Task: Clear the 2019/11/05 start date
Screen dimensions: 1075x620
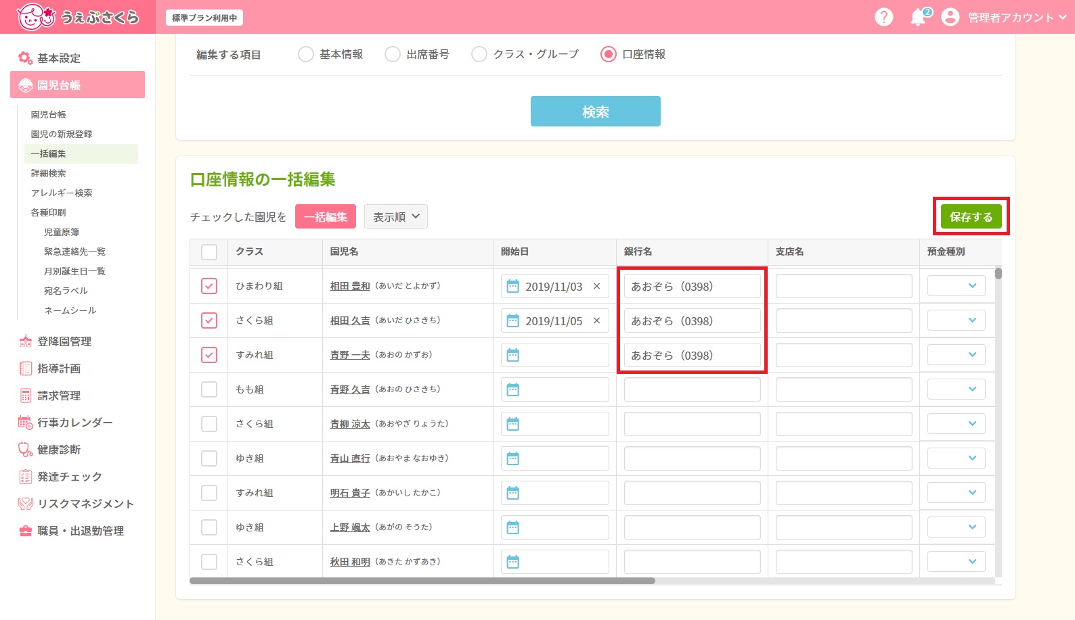Action: [596, 320]
